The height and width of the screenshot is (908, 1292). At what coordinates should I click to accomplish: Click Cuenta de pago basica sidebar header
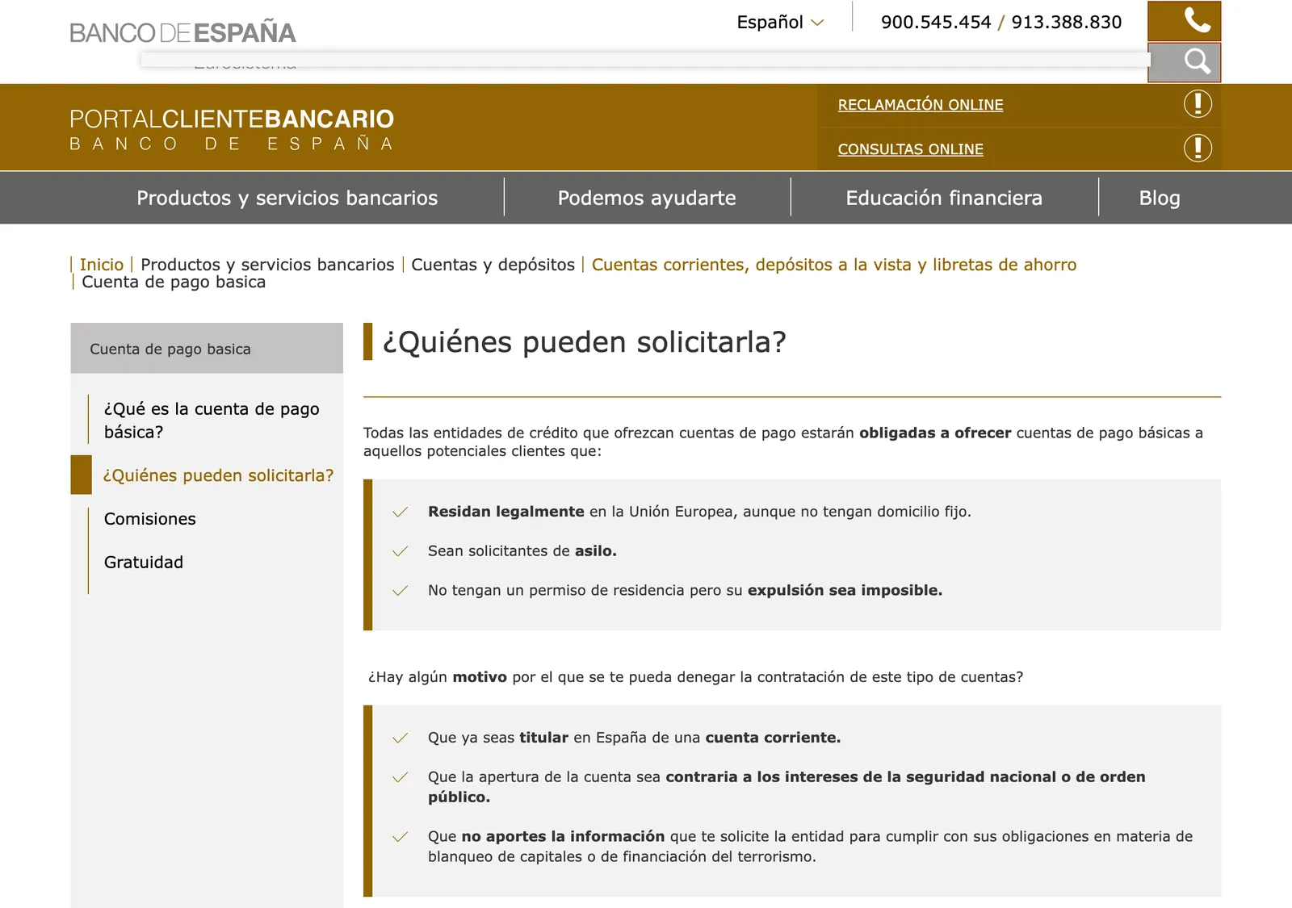click(x=207, y=349)
